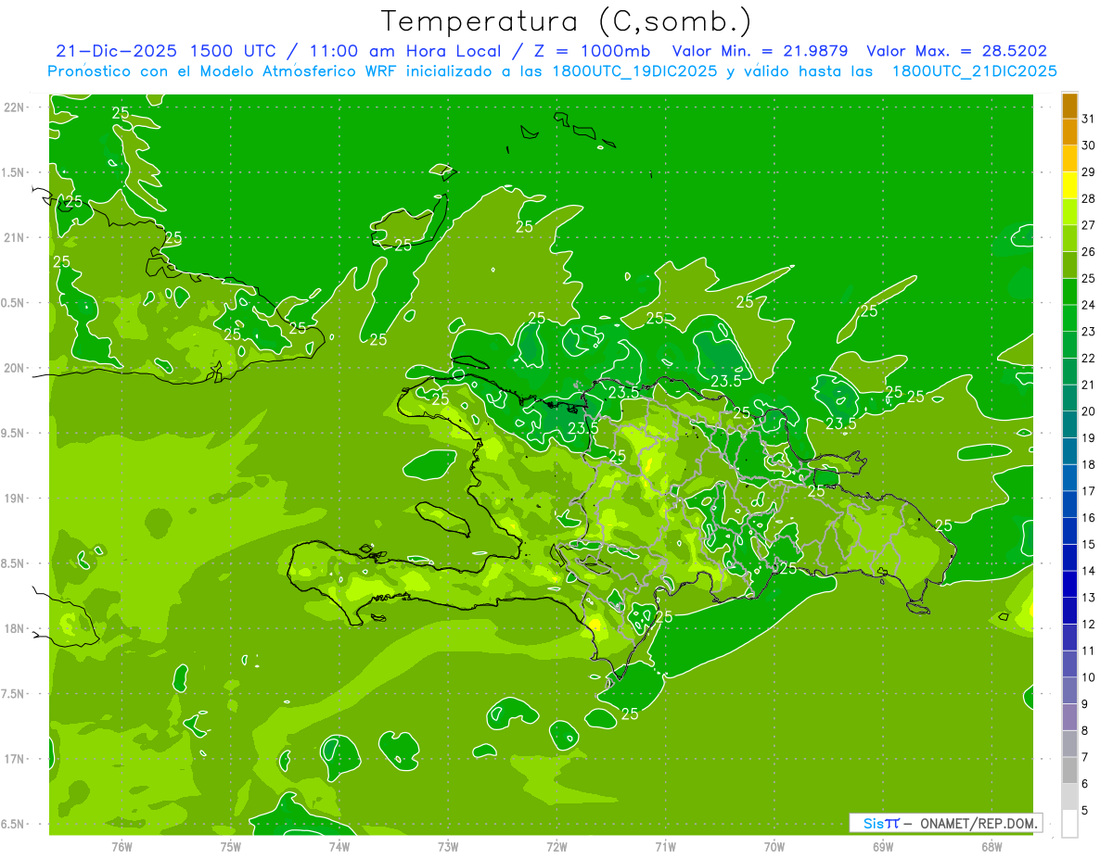
Task: Click color bar segment between 23 and 24
Action: 1069,318
